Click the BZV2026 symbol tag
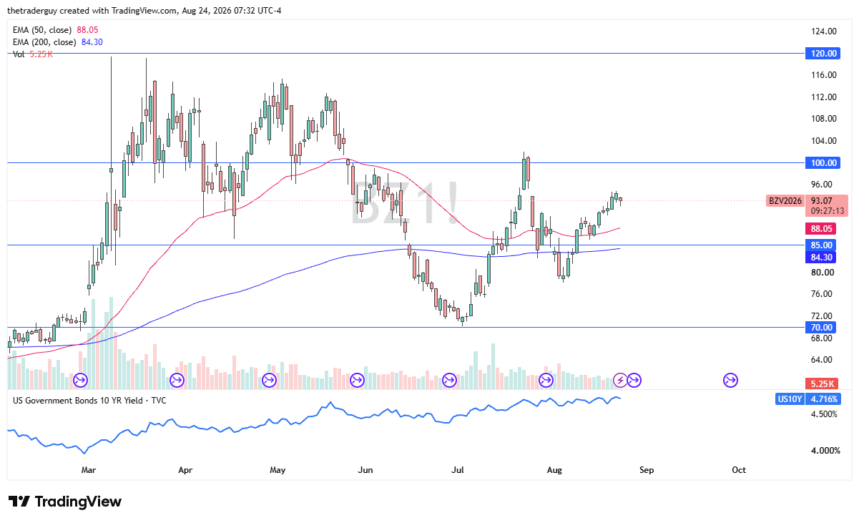 [786, 201]
